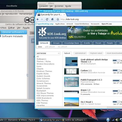Open Editar menu in Centro de software
This screenshot has height=122, width=122.
tap(12, 28)
